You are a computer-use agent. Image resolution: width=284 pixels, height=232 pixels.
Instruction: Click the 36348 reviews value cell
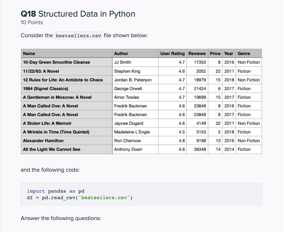coord(201,149)
